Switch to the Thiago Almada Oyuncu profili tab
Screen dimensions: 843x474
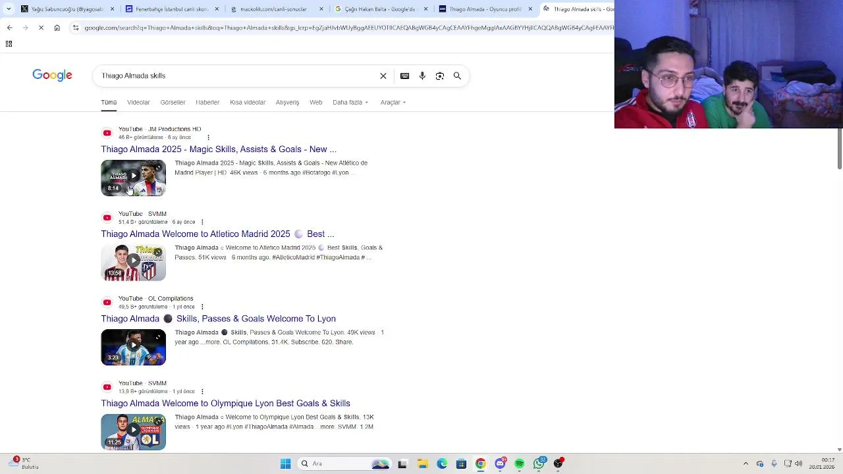tap(486, 9)
